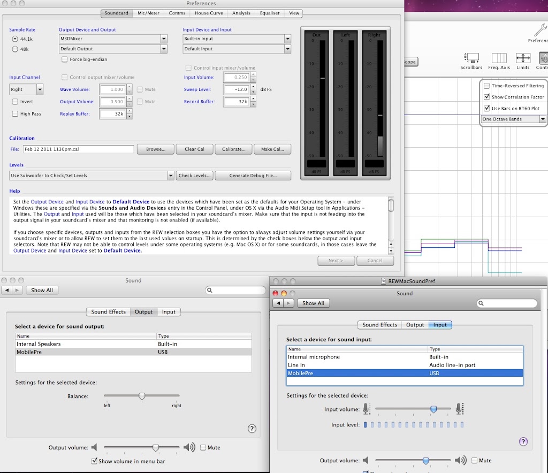The image size is (548, 473).
Task: Select the Controls gear toolbar icon
Action: point(543,58)
